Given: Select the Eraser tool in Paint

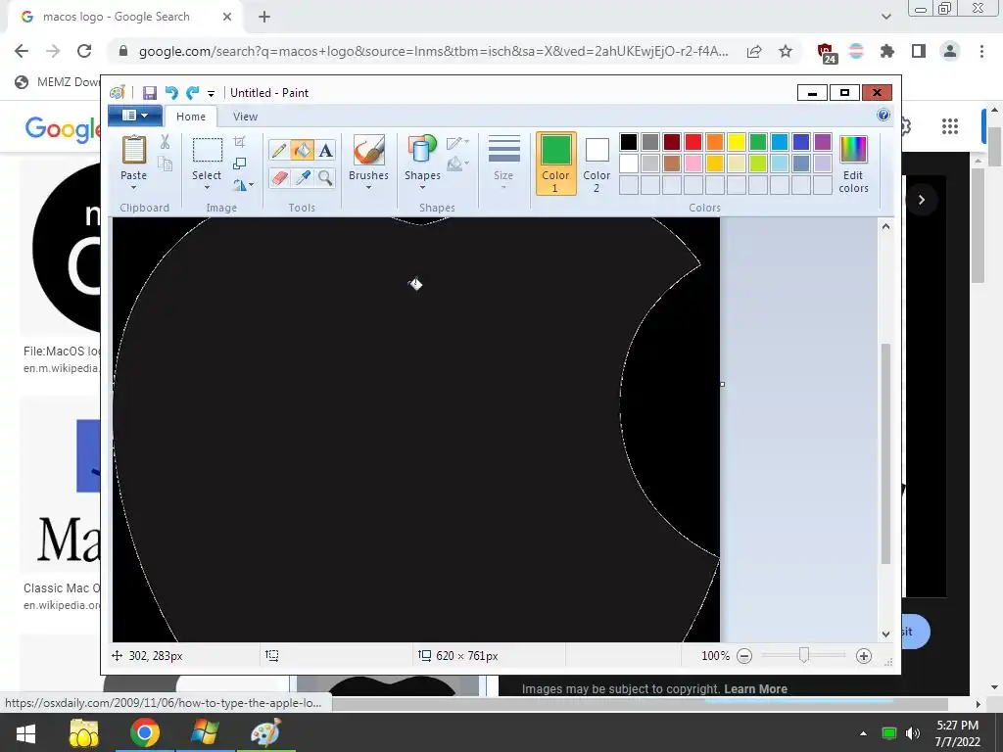Looking at the screenshot, I should 279,178.
